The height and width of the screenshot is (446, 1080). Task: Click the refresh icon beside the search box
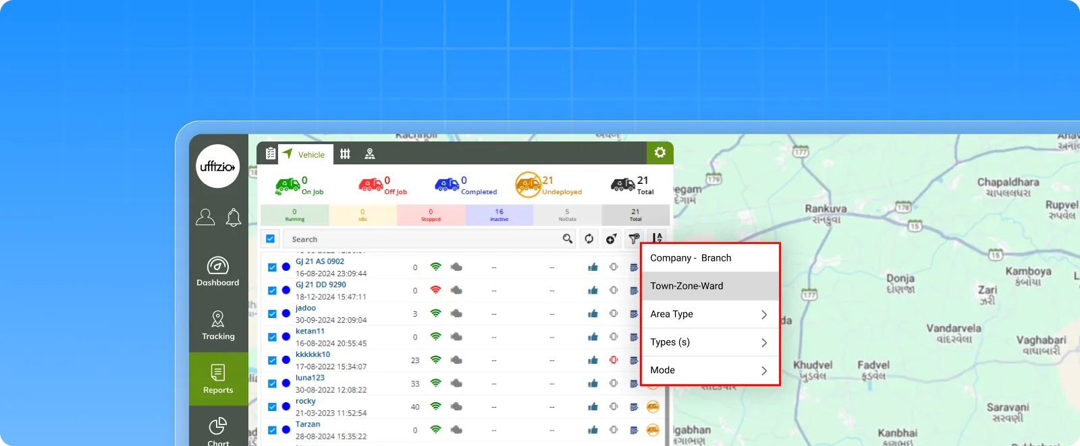coord(589,239)
